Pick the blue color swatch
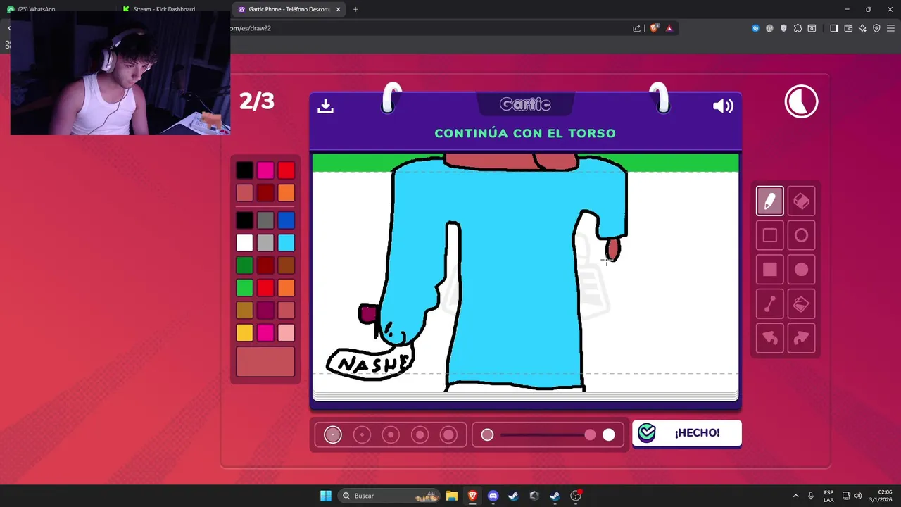 286,220
